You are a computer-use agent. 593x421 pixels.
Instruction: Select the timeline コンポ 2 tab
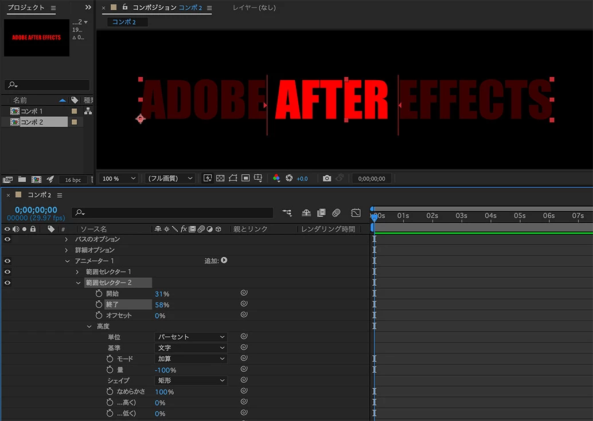[40, 195]
